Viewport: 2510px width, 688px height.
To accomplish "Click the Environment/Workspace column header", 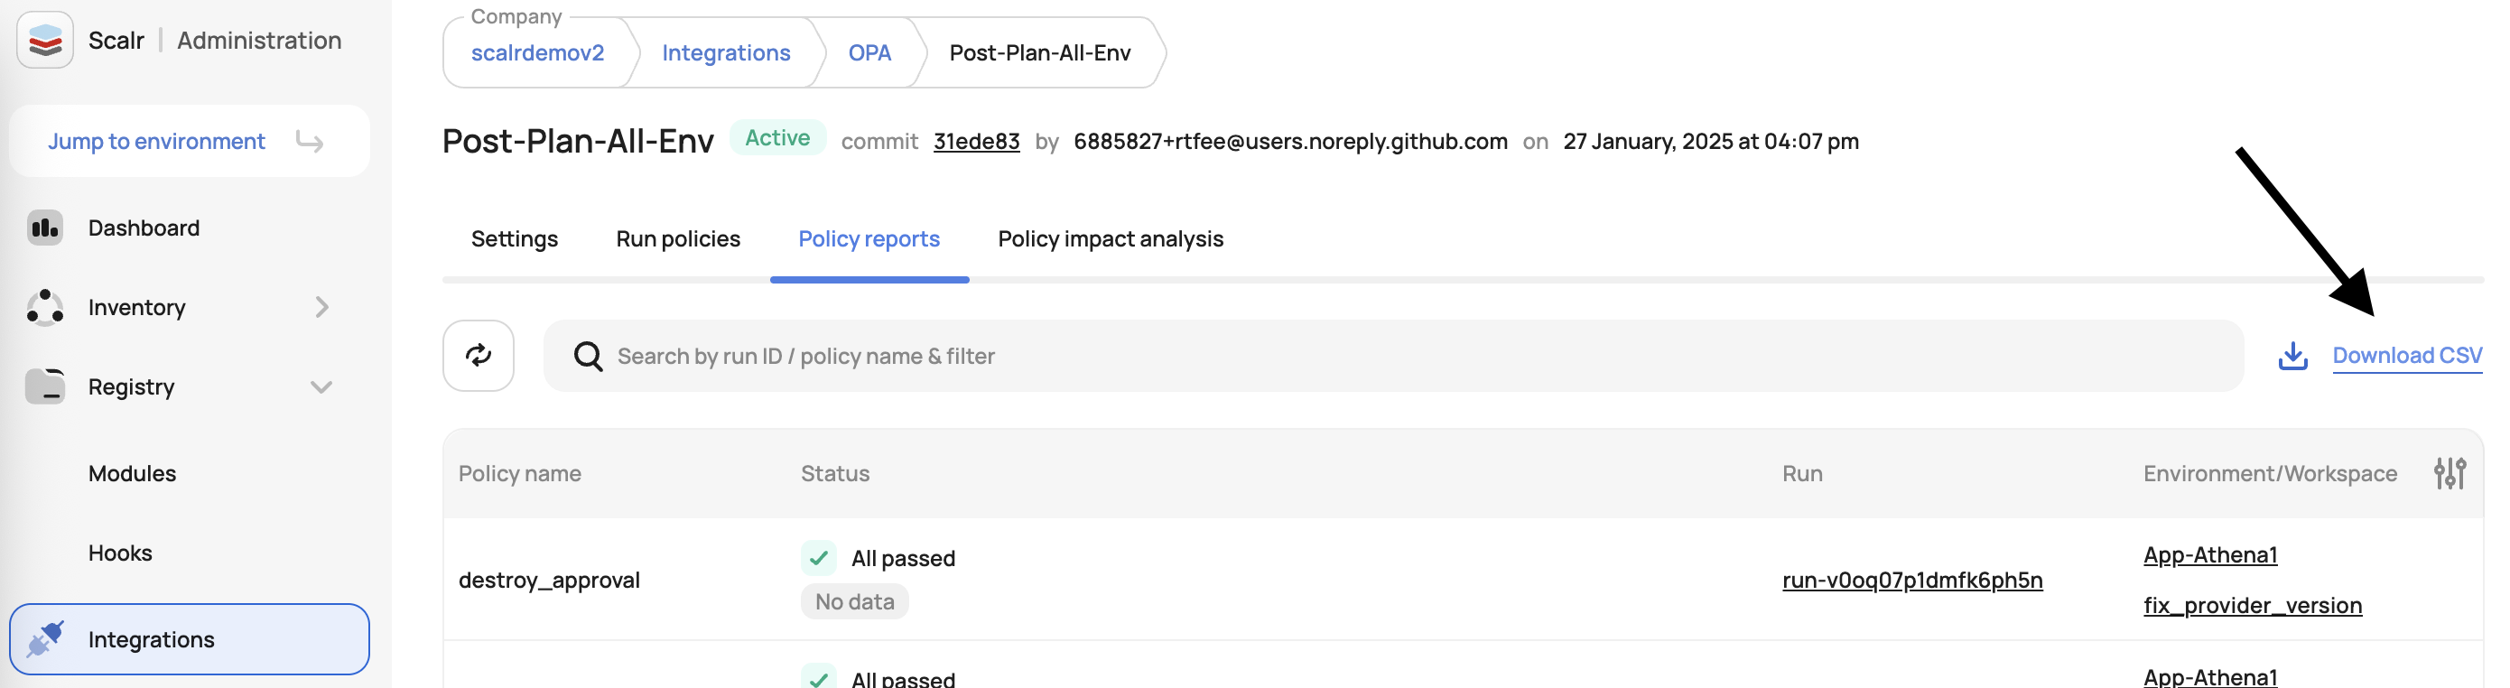I will point(2271,474).
